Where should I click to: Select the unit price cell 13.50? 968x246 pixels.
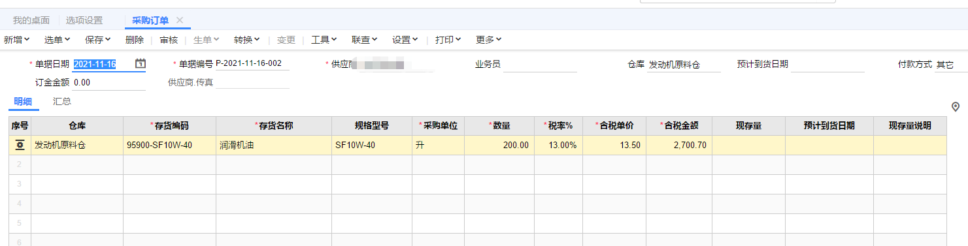click(x=614, y=145)
